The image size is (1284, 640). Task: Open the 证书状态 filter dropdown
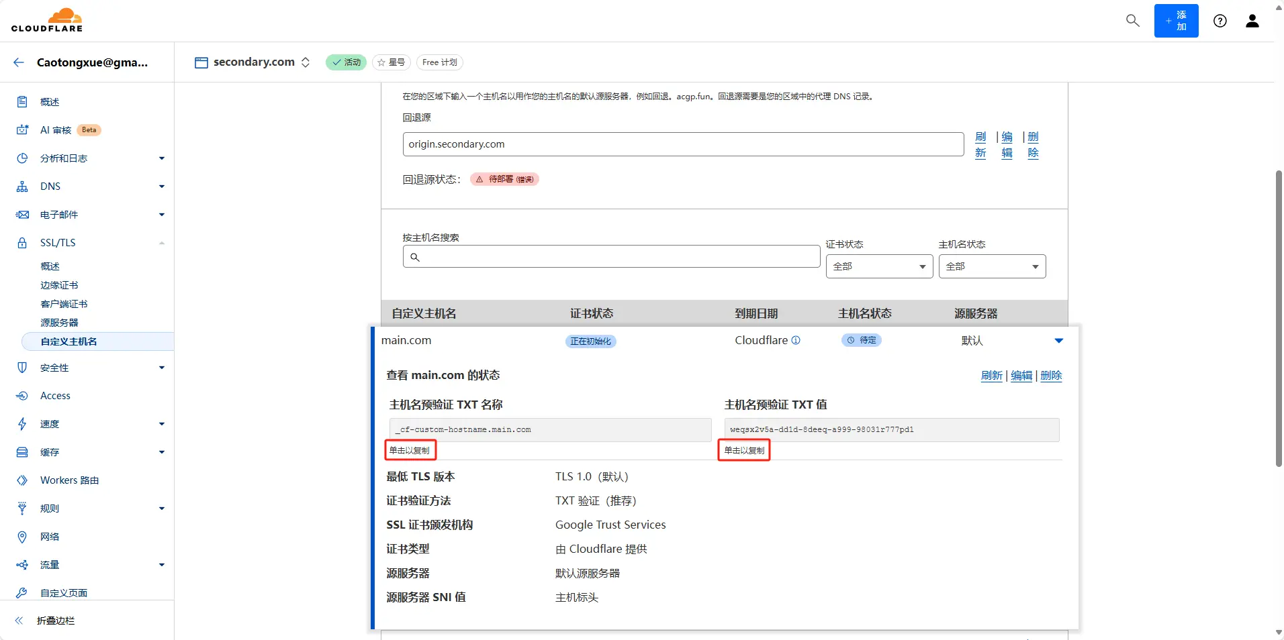tap(879, 266)
